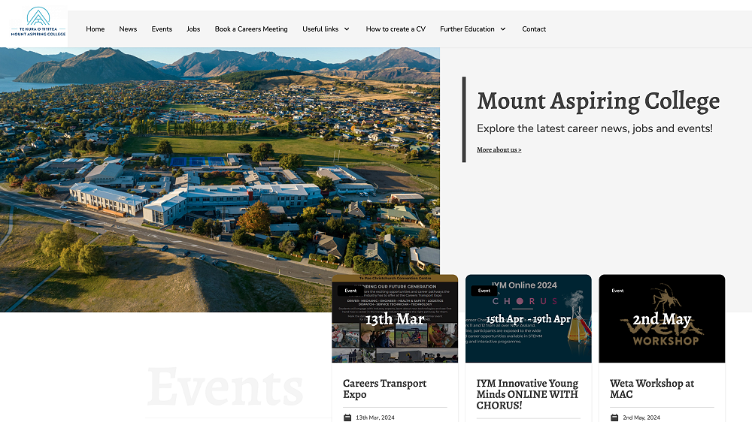Viewport: 752px width, 422px height.
Task: Expand the Useful links dropdown
Action: click(326, 29)
